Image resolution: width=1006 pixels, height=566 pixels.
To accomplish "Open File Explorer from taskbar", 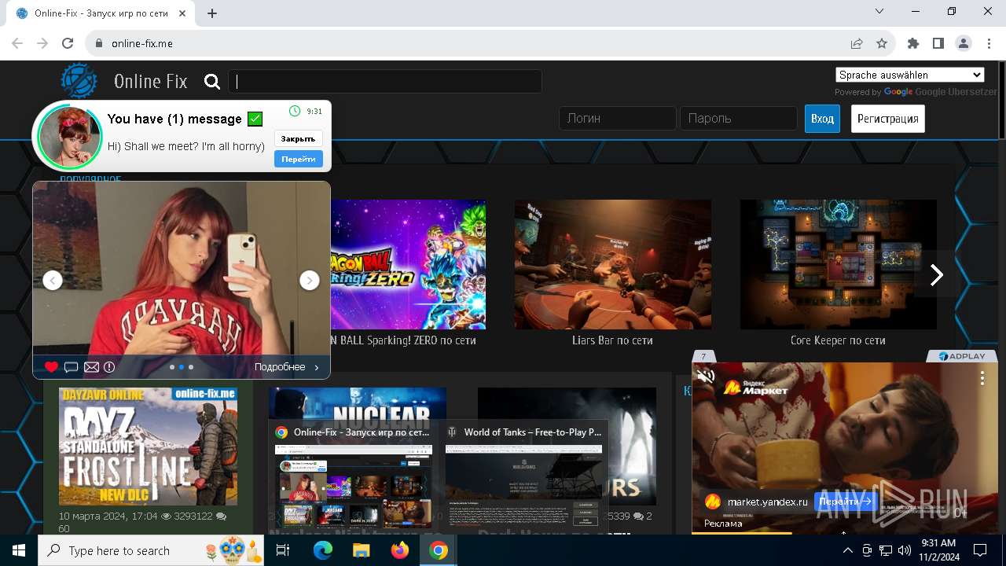I will (361, 550).
